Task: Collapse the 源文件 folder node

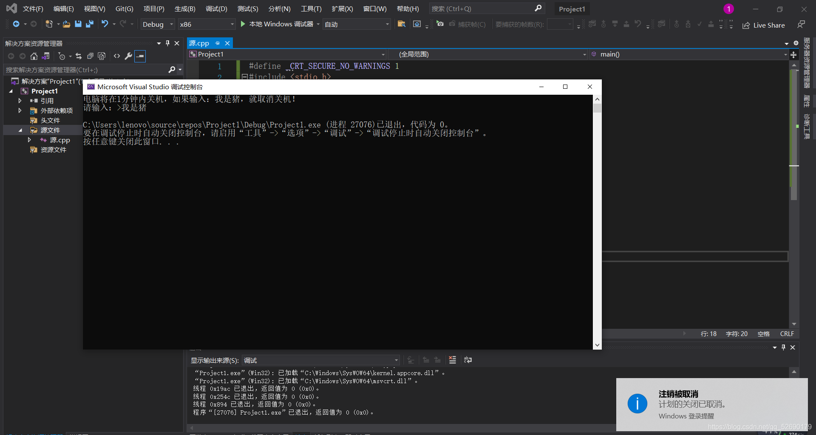Action: coord(20,130)
